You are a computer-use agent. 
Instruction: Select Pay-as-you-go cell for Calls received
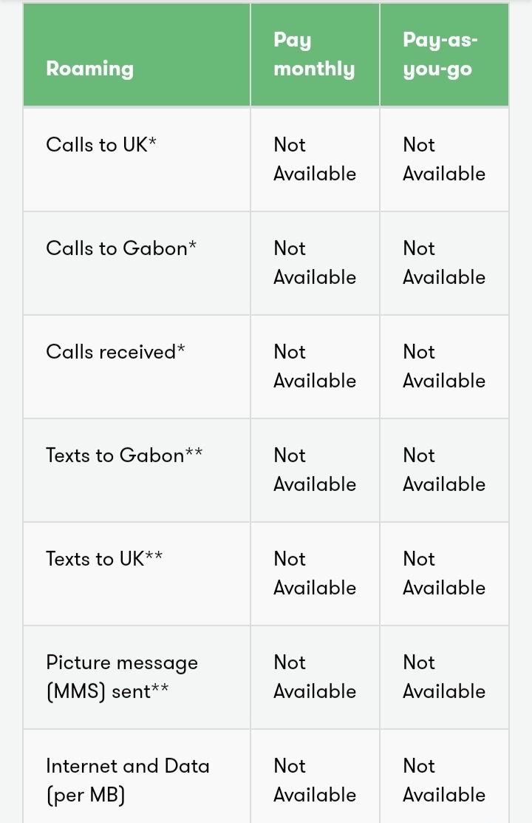444,366
